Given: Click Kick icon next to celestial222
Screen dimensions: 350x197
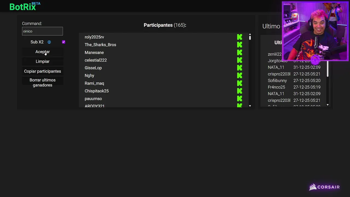Looking at the screenshot, I should [x=240, y=60].
